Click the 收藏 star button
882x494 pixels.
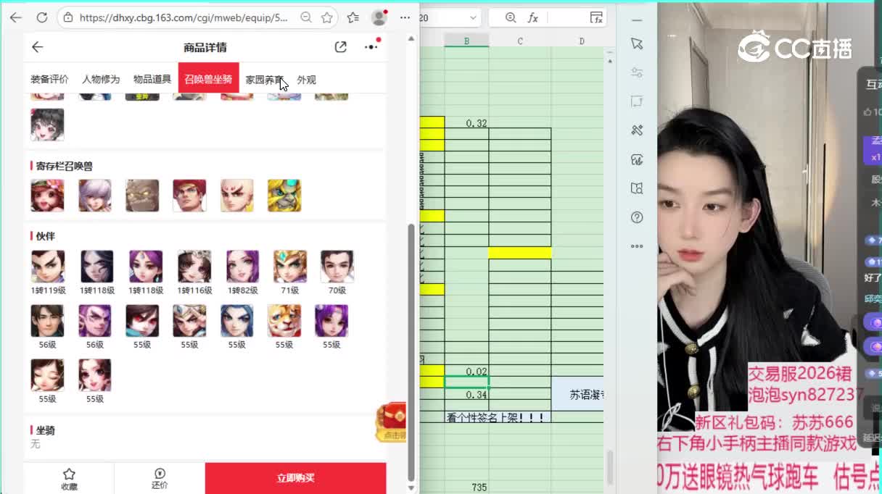coord(69,479)
